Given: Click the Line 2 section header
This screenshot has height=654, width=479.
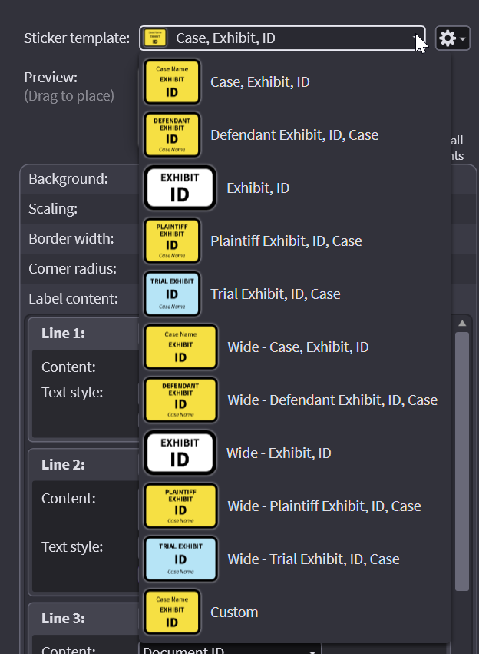Looking at the screenshot, I should [63, 464].
